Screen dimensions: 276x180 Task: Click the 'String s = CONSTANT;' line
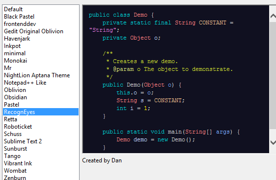[150, 100]
